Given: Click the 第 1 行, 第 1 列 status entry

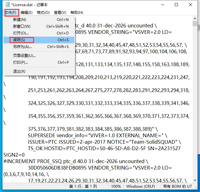Looking at the screenshot, I should coord(83,186).
